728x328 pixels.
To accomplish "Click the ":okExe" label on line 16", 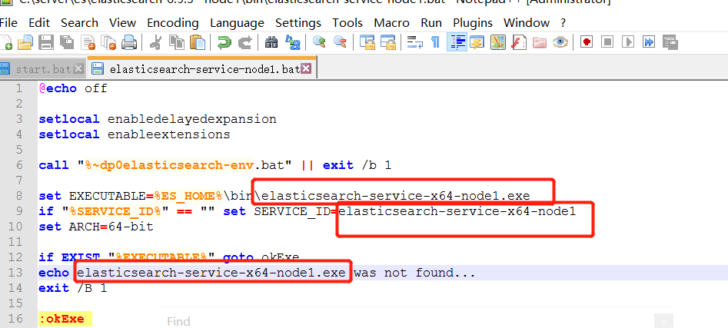I will pyautogui.click(x=61, y=319).
